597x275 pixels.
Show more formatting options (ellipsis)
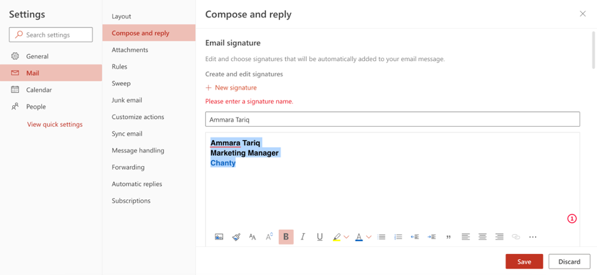click(x=533, y=237)
